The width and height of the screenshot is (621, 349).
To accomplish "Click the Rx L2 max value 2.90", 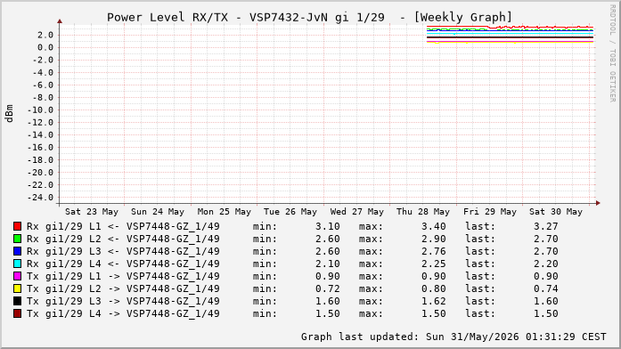I will (434, 239).
